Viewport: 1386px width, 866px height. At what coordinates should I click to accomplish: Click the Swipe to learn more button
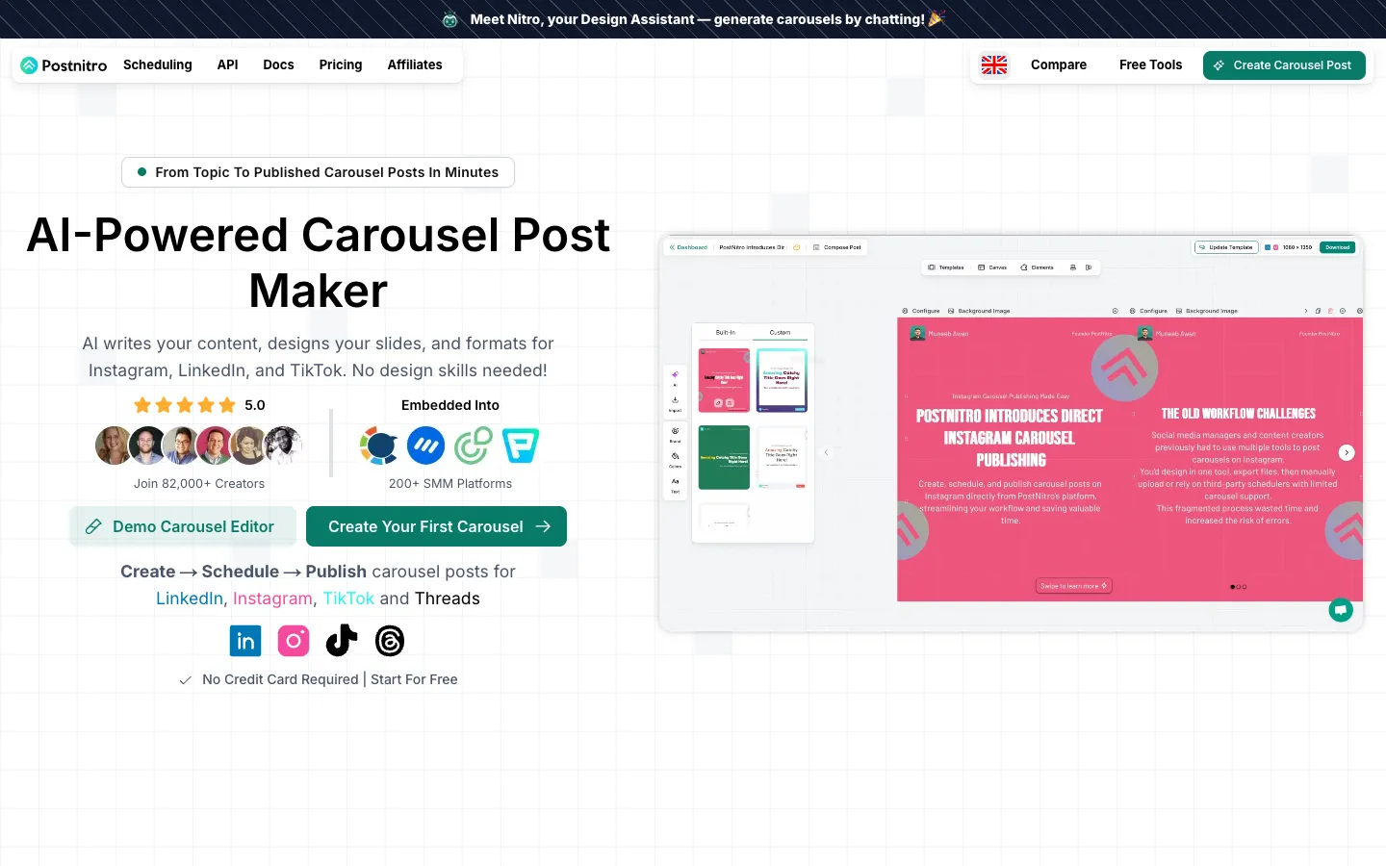(x=1074, y=586)
